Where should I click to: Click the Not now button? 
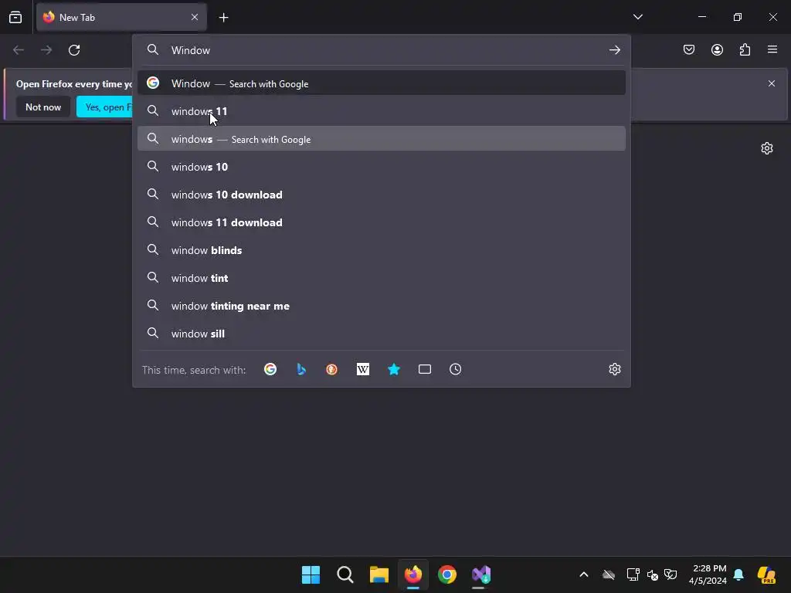point(43,107)
